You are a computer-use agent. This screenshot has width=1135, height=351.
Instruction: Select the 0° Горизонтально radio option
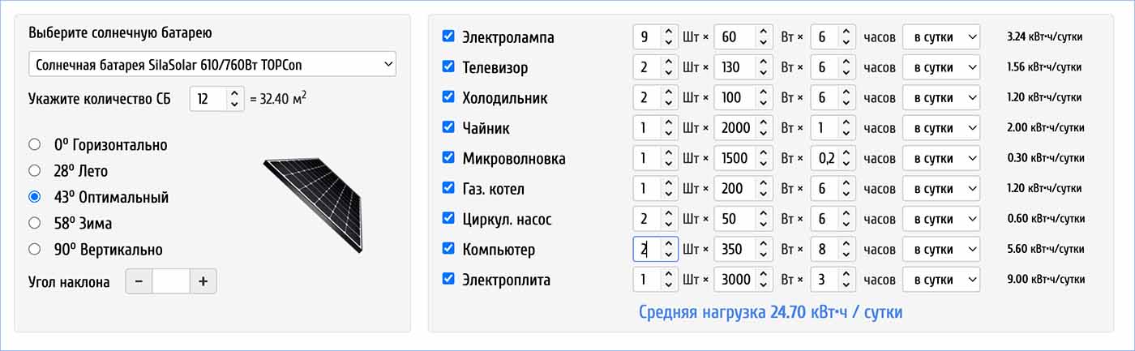coord(34,144)
